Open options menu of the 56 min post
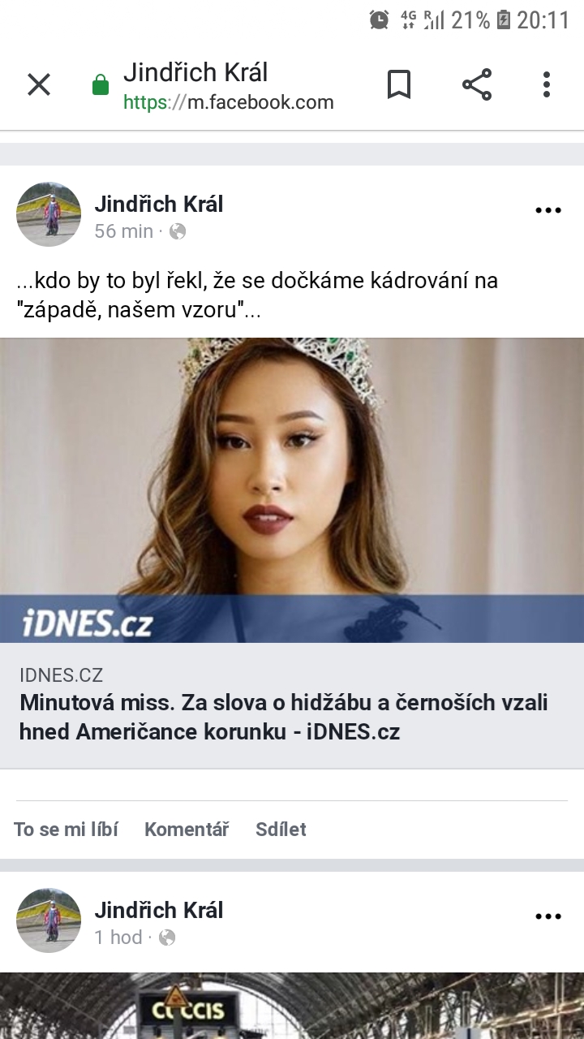This screenshot has width=584, height=1039. 548,210
